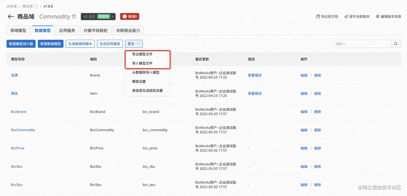Viewport: 407px width, 196px height.
Task: Click 新建数据模型 button
Action: tap(51, 44)
